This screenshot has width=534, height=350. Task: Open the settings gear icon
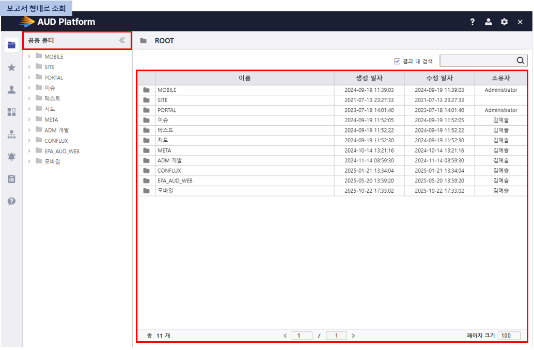(x=505, y=22)
